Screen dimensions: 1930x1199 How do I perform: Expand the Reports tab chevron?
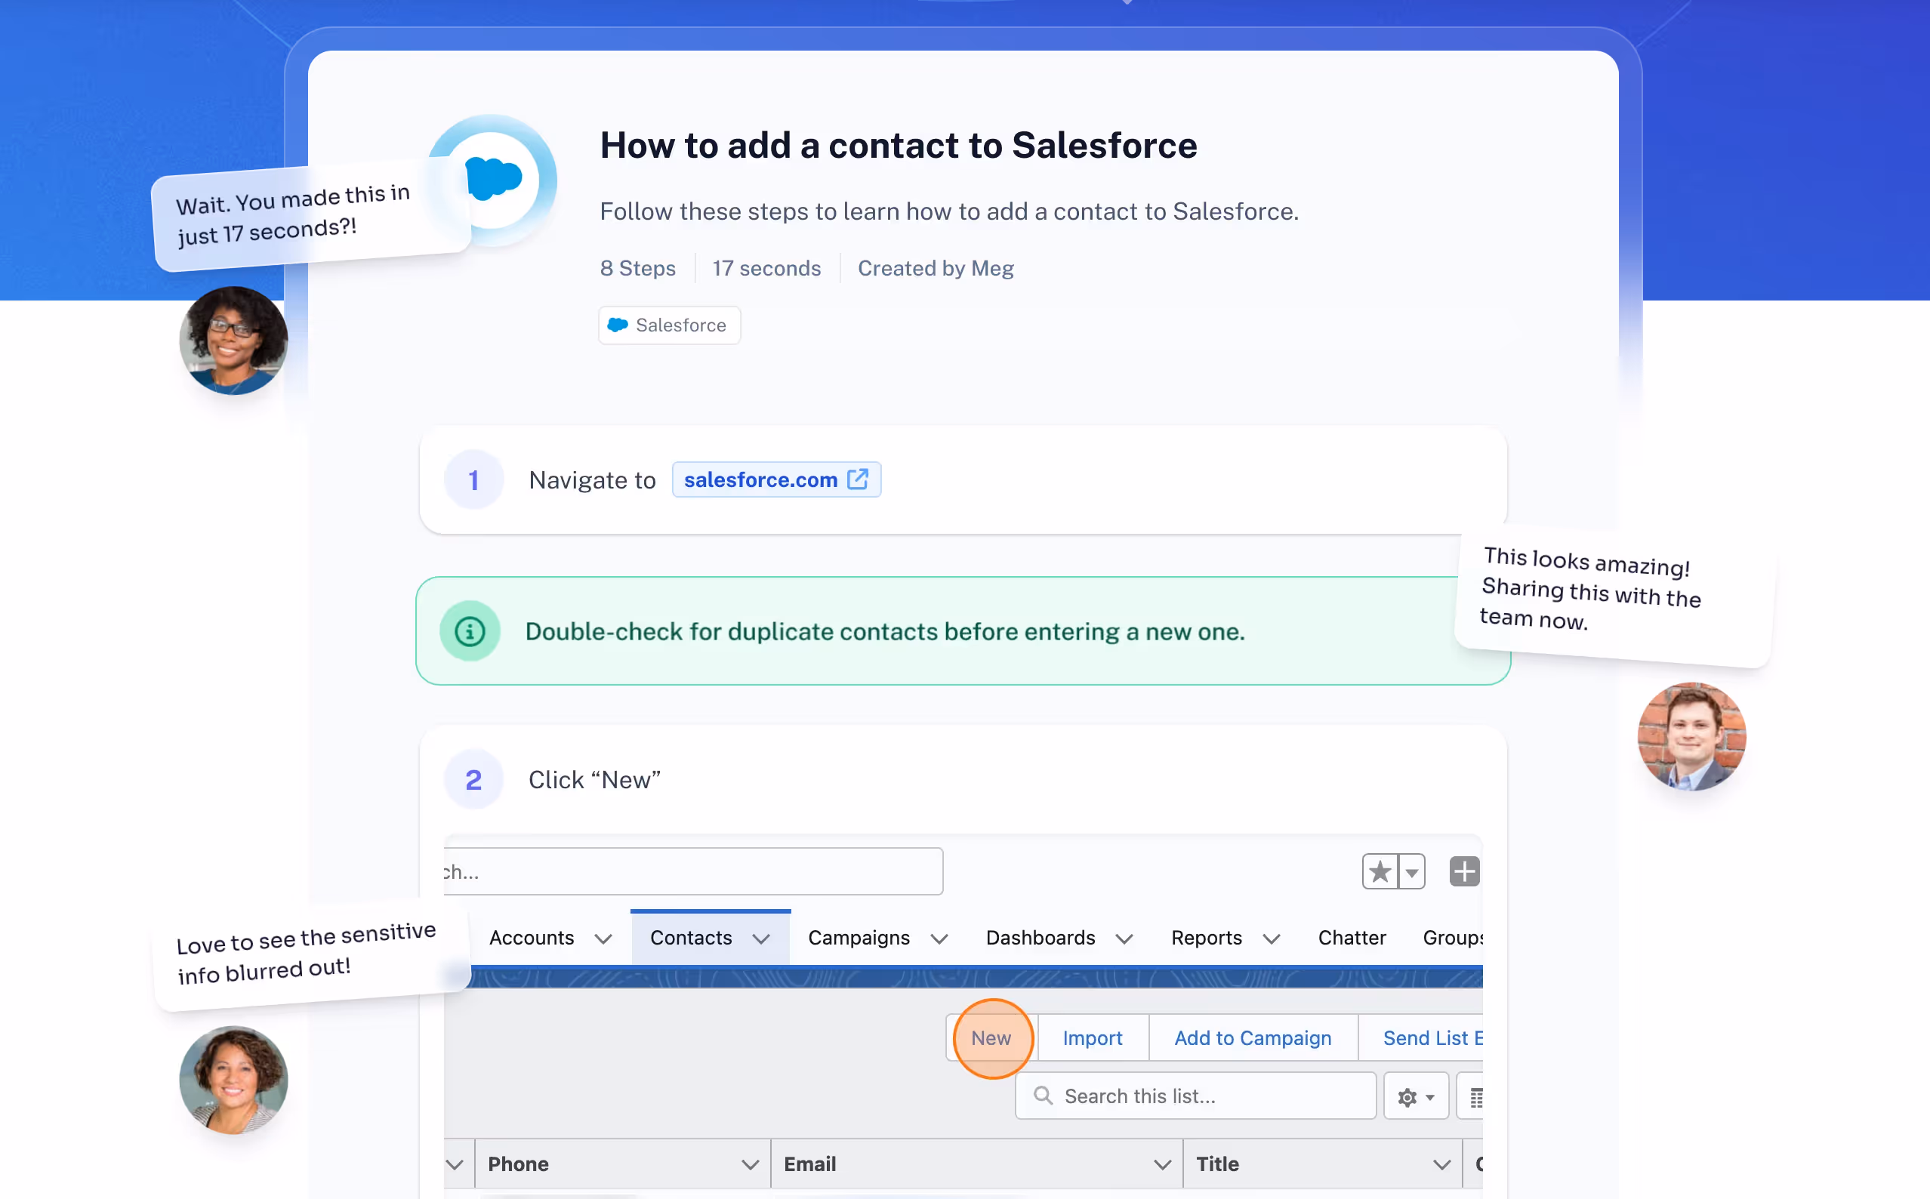[1272, 939]
